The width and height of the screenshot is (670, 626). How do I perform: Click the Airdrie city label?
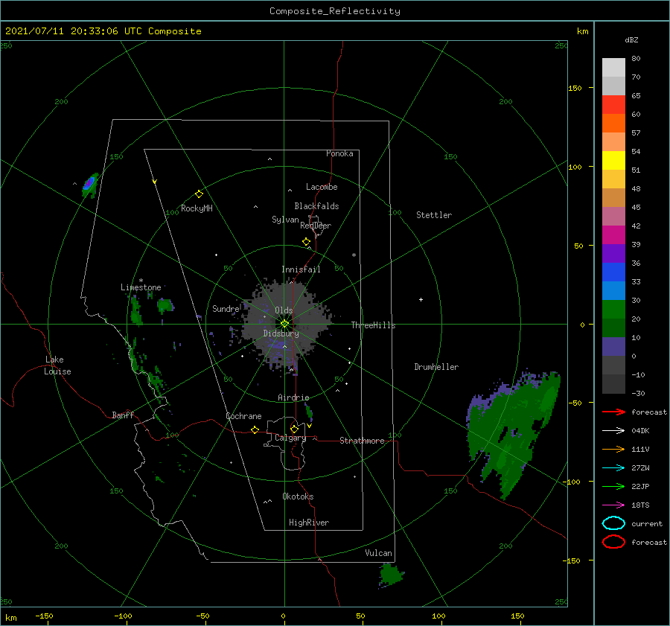click(293, 397)
